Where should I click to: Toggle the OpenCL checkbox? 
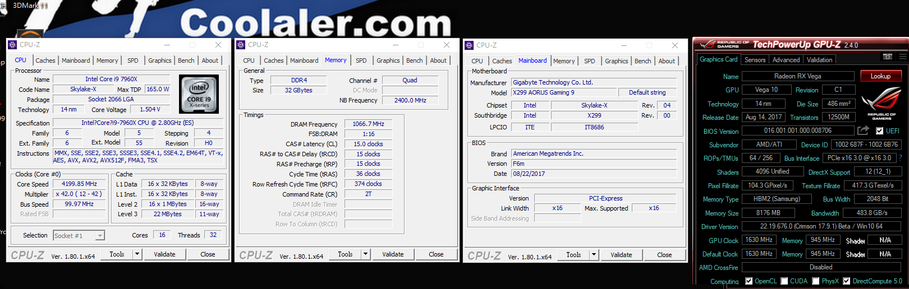pos(749,281)
